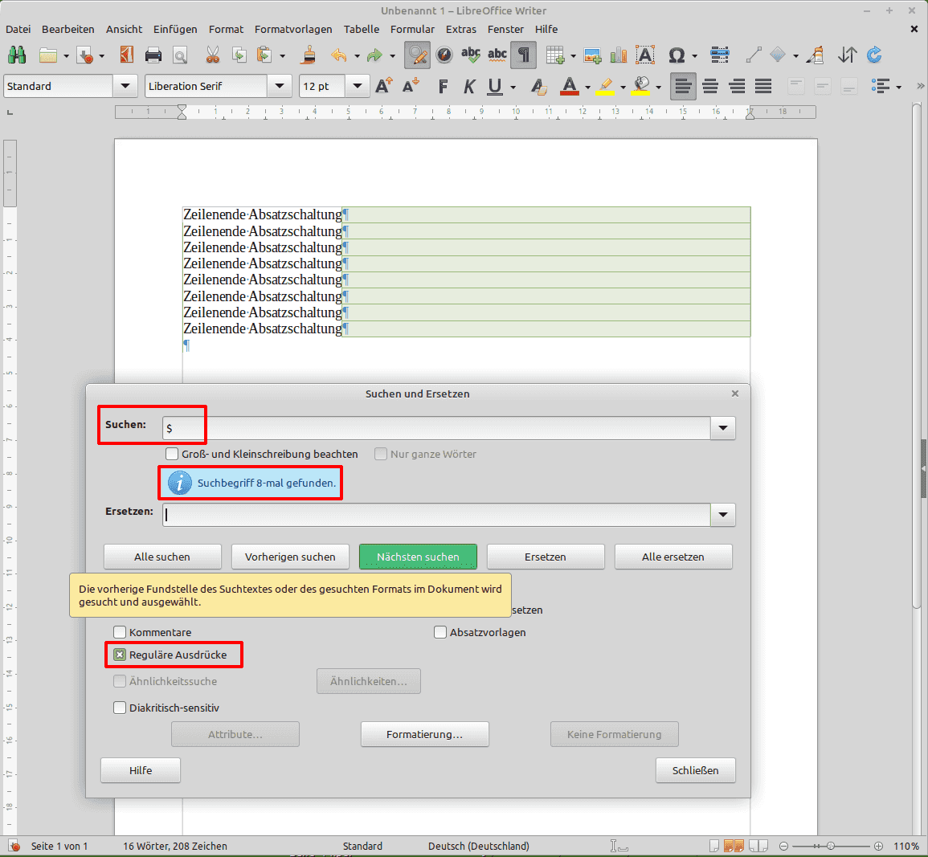This screenshot has width=928, height=857.
Task: Select the Insert Line tool
Action: point(754,55)
